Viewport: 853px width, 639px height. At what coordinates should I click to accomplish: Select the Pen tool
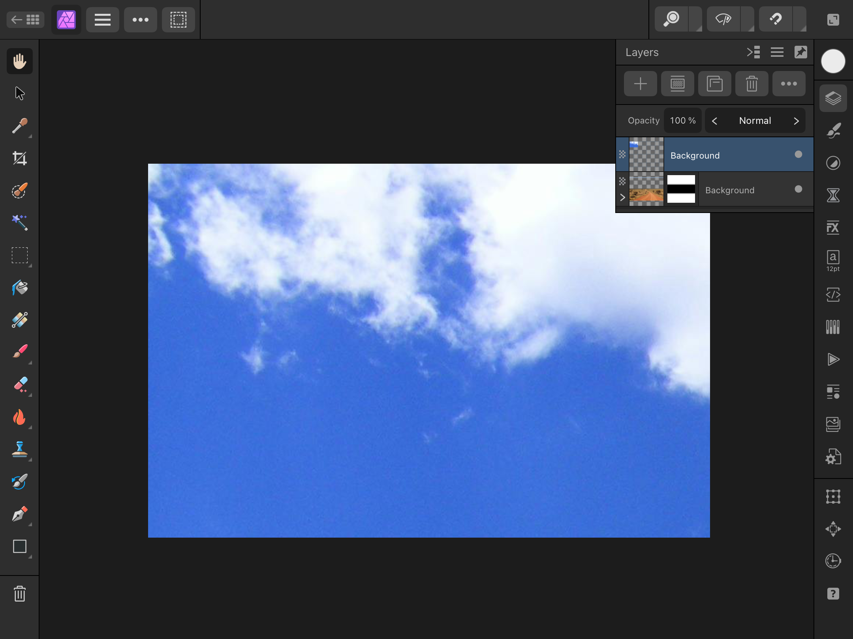[x=20, y=514]
